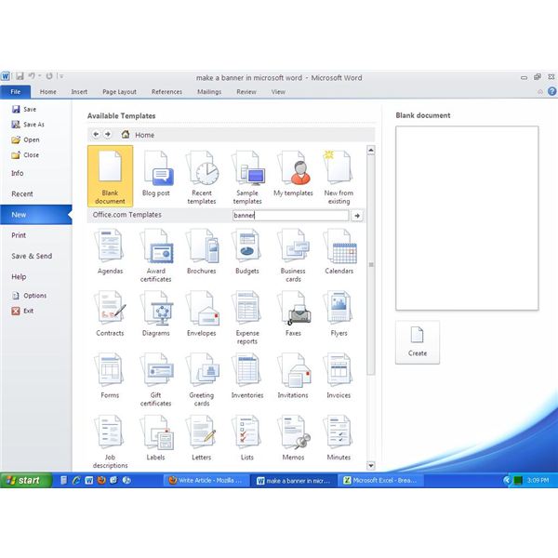Select Save & Send in Backstage menu
This screenshot has width=558, height=558.
(x=32, y=256)
